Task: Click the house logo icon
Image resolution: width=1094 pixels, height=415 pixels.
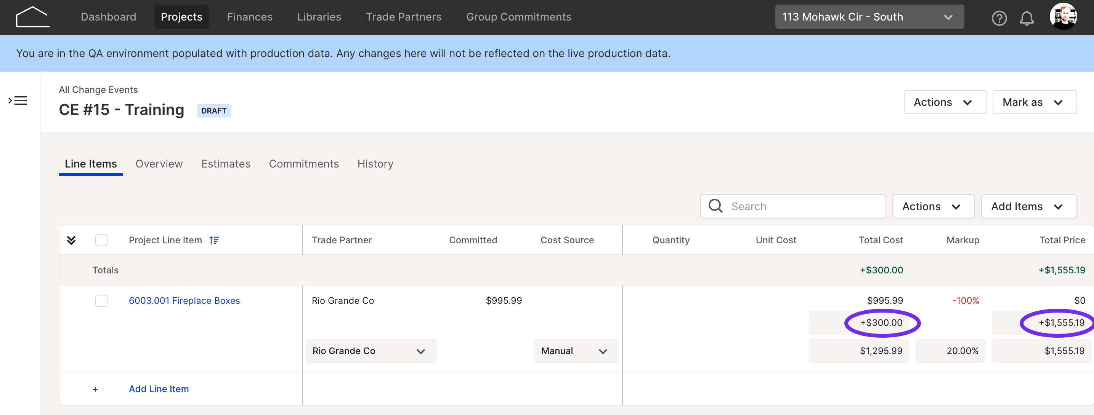Action: 33,17
